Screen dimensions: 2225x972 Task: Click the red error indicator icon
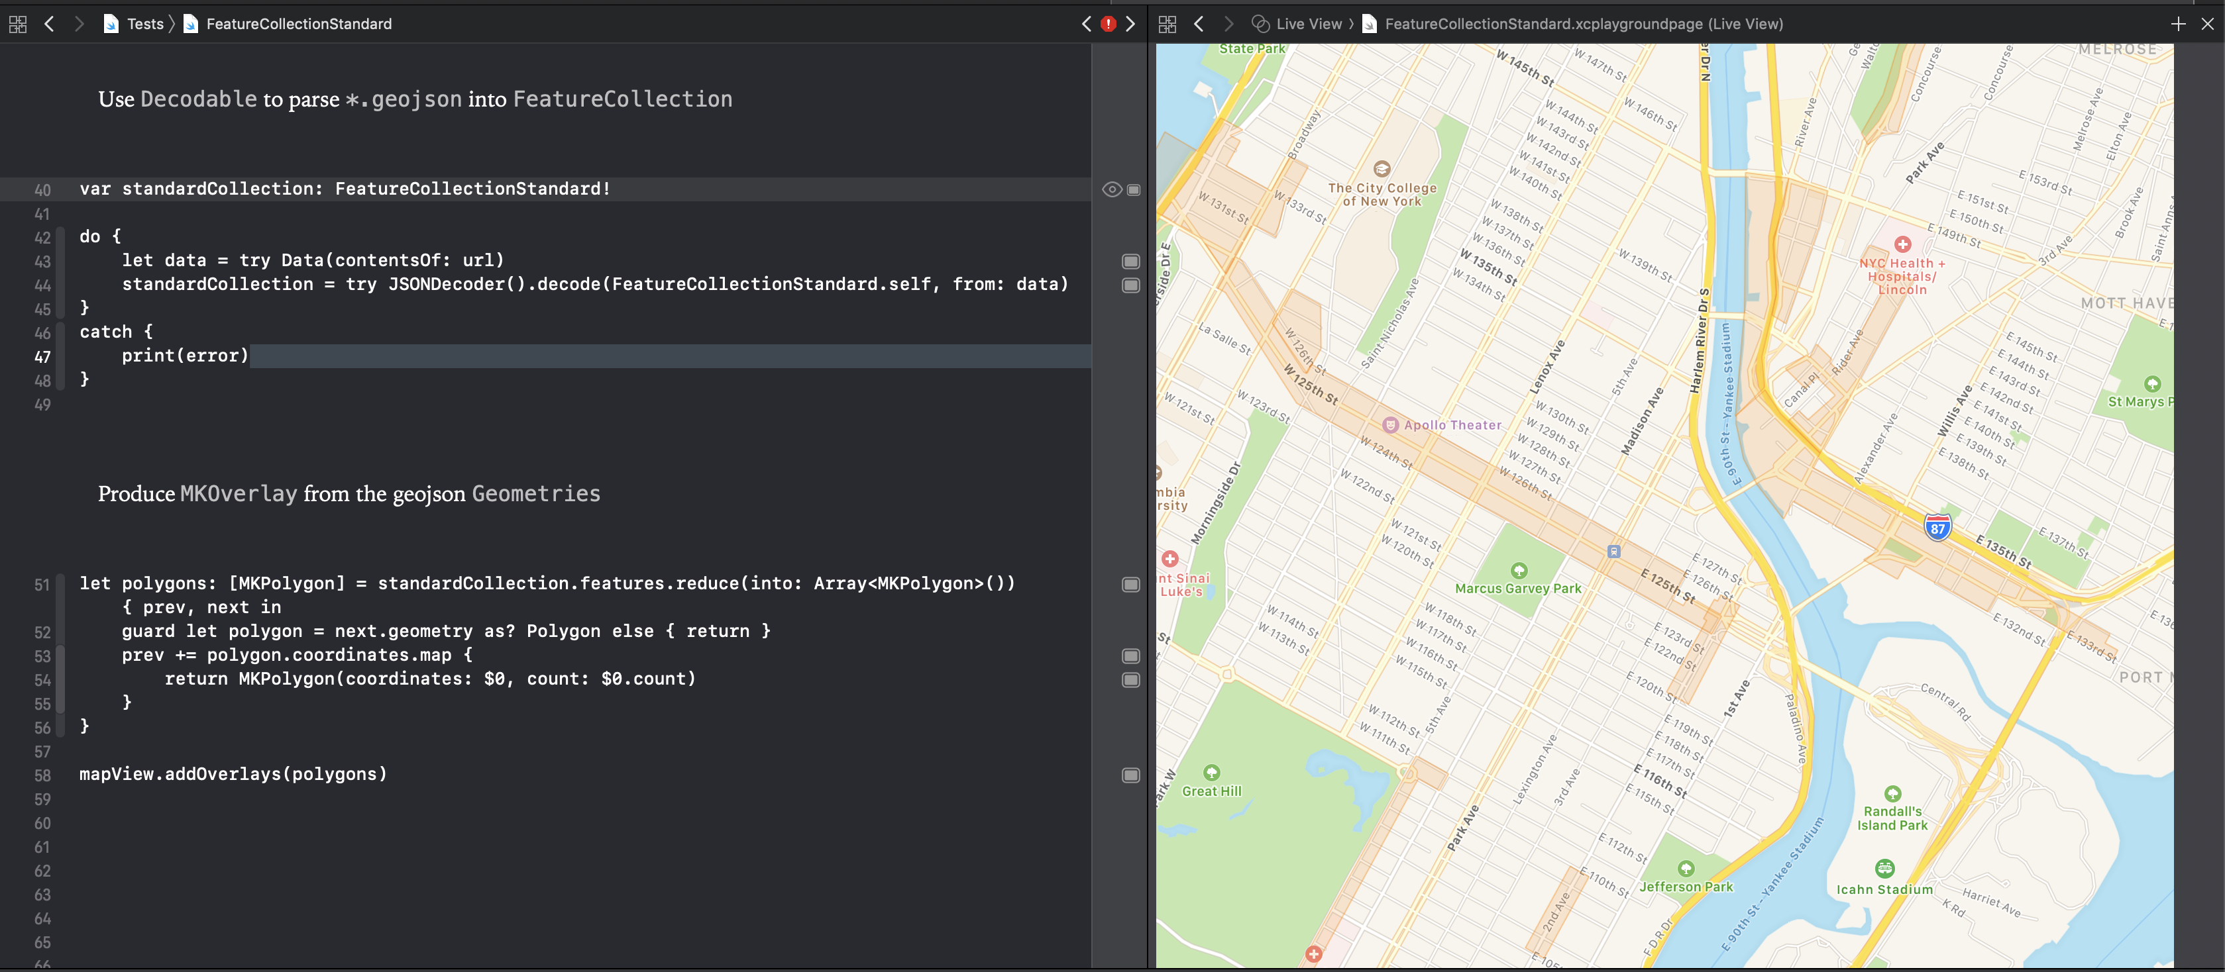[x=1108, y=24]
